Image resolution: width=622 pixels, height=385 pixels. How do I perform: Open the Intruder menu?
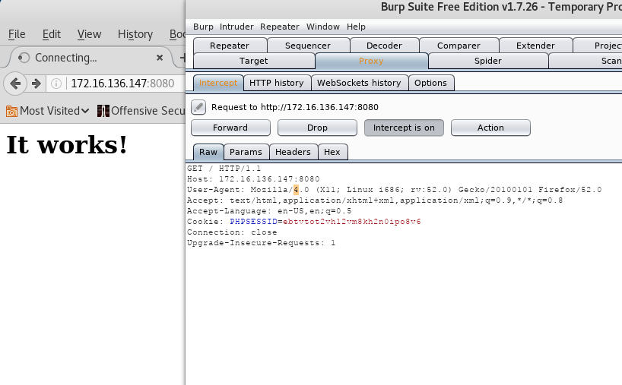pyautogui.click(x=236, y=27)
